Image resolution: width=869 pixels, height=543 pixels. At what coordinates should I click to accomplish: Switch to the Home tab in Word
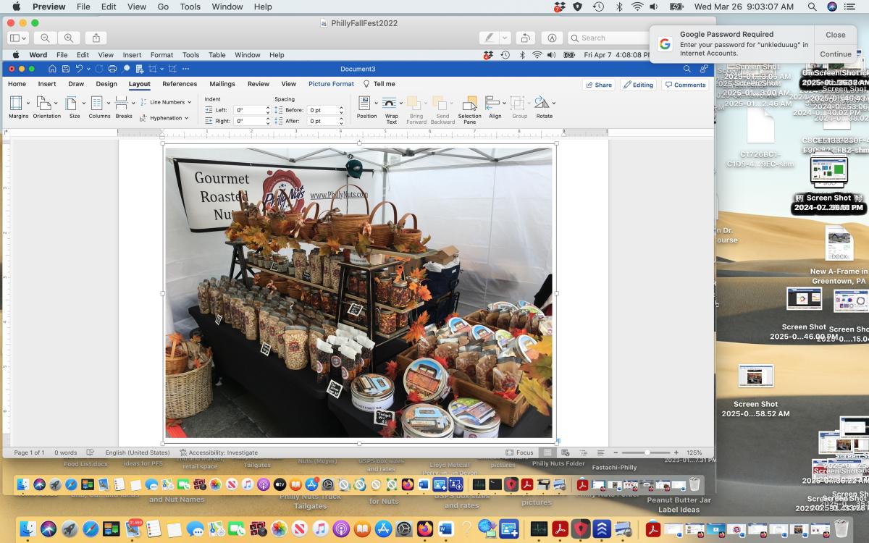point(17,84)
